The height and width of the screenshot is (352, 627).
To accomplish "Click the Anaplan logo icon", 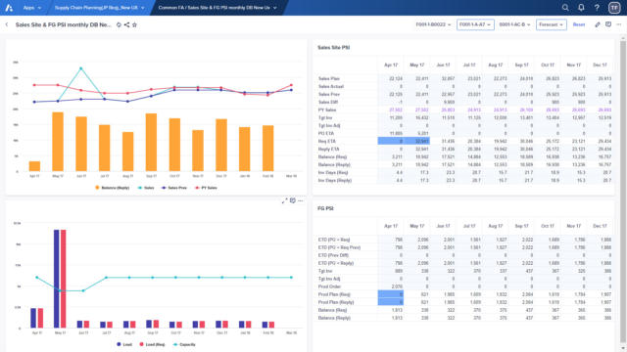I will click(9, 8).
